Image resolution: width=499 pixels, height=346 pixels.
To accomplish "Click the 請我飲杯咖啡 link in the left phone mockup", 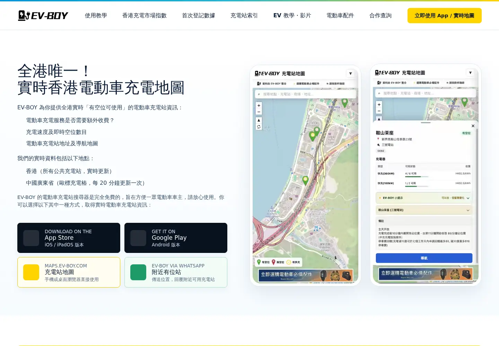I will (x=335, y=84).
